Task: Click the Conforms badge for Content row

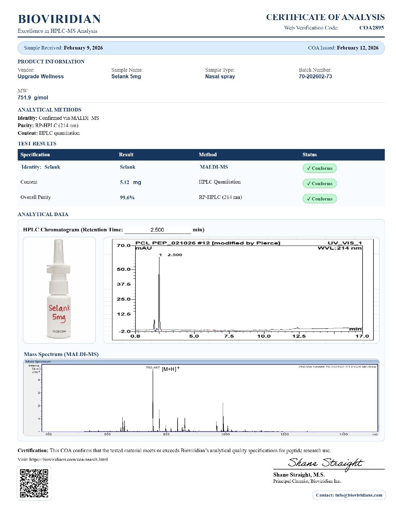Action: tap(319, 184)
